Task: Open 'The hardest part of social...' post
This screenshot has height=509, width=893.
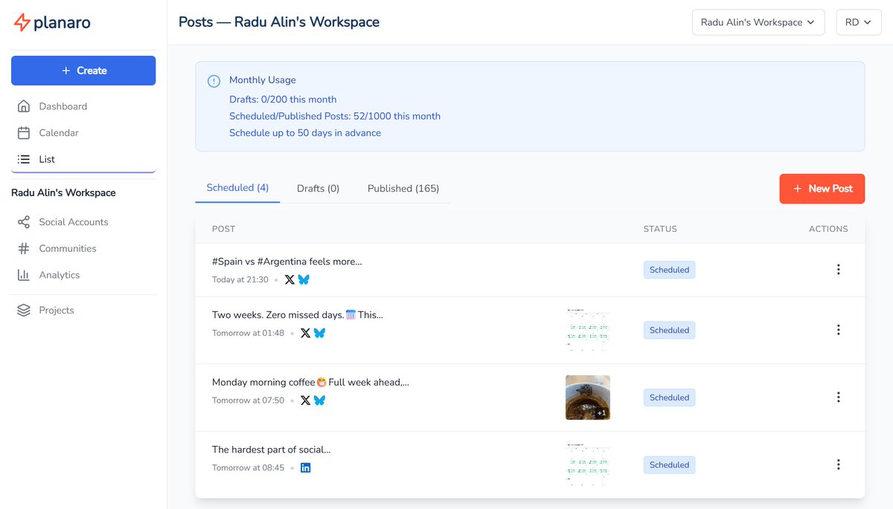Action: click(x=271, y=450)
